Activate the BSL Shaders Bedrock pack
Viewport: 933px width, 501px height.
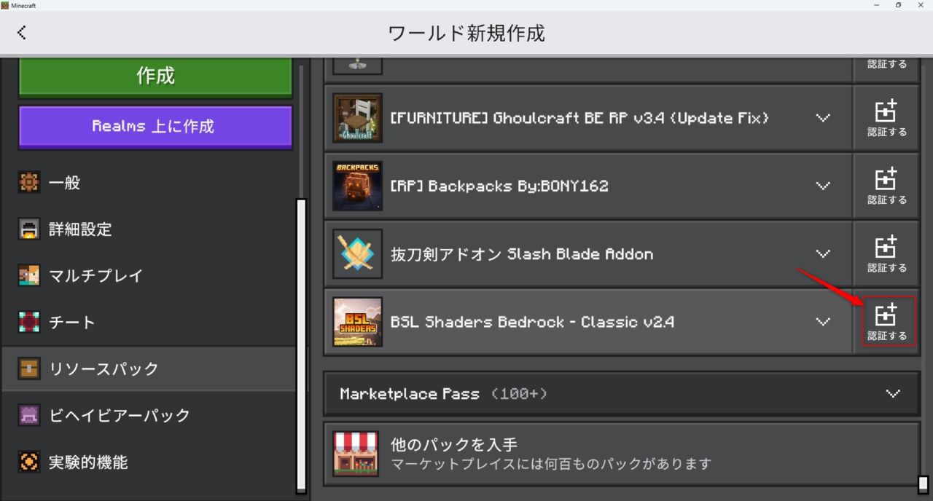coord(886,322)
